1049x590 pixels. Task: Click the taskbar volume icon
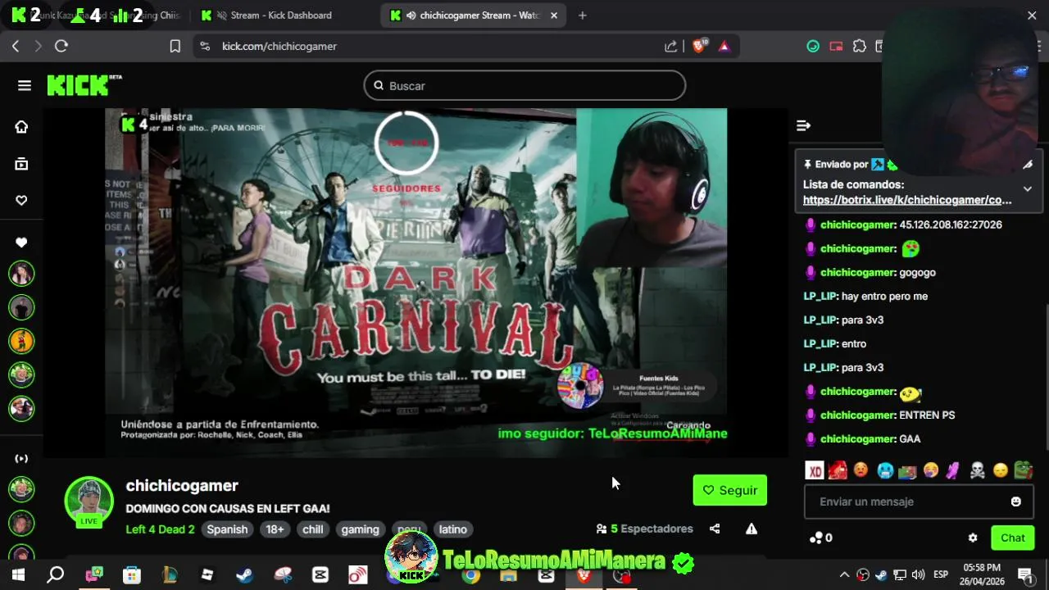click(x=918, y=574)
